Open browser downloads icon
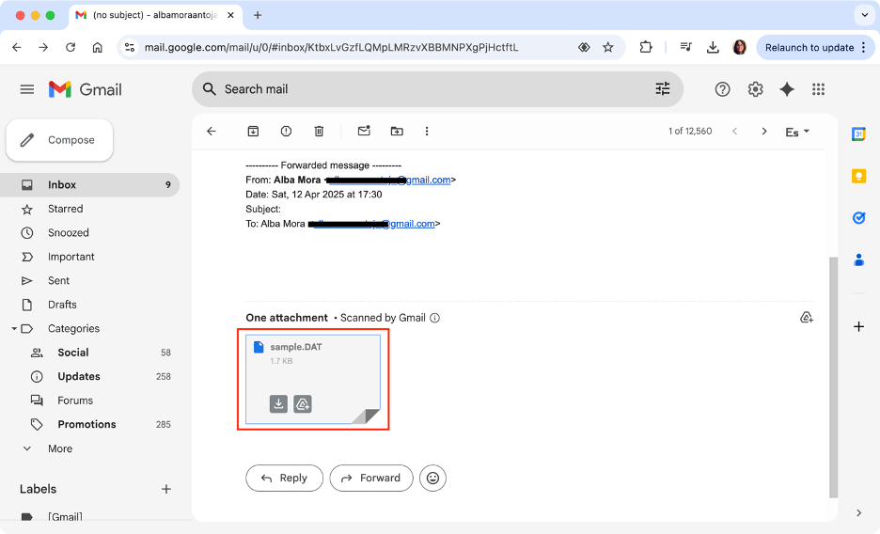Viewport: 880px width, 534px height. (x=713, y=48)
